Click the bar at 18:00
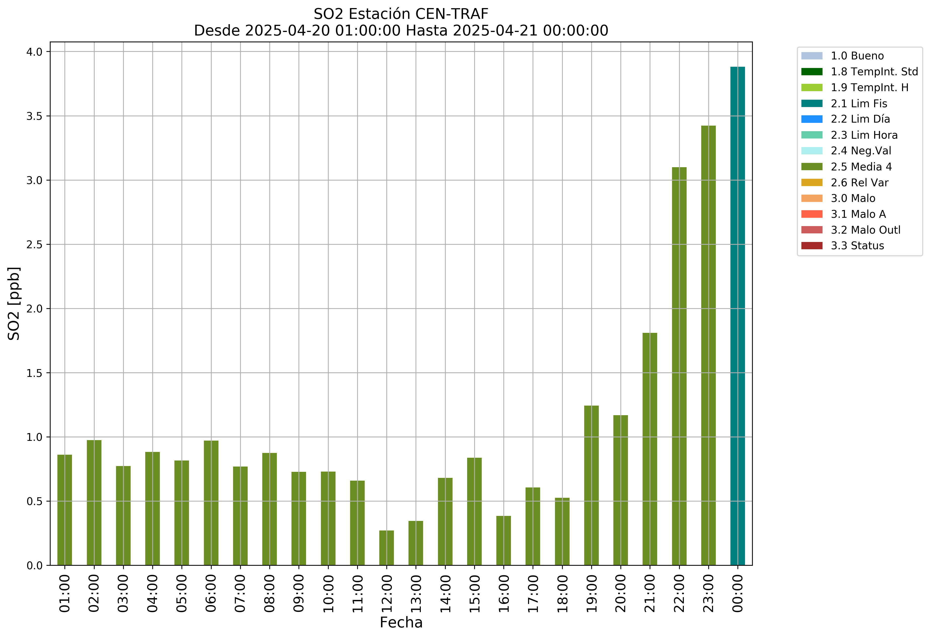 tap(562, 531)
